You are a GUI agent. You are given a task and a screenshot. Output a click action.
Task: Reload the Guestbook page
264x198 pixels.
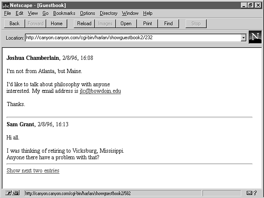(x=84, y=24)
